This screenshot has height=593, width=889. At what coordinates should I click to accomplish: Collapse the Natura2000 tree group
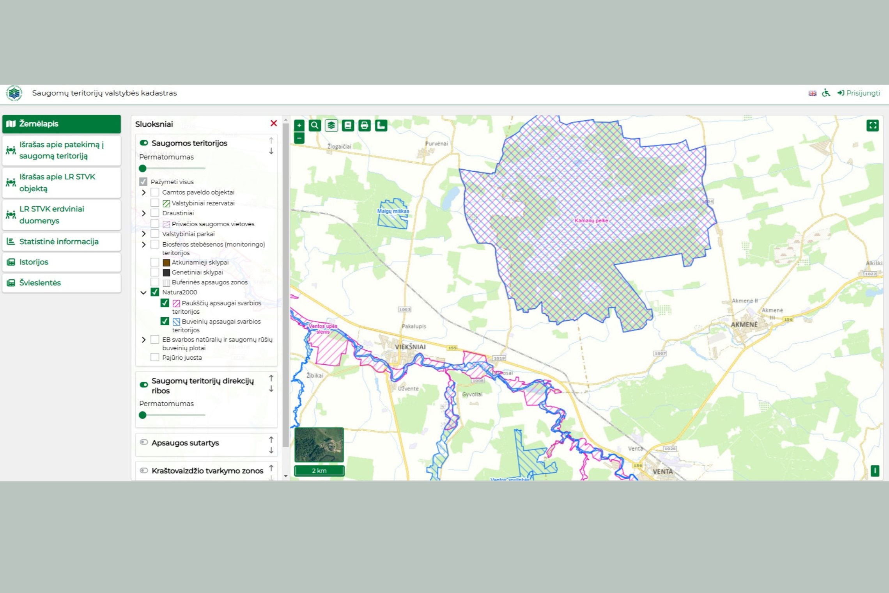point(143,292)
